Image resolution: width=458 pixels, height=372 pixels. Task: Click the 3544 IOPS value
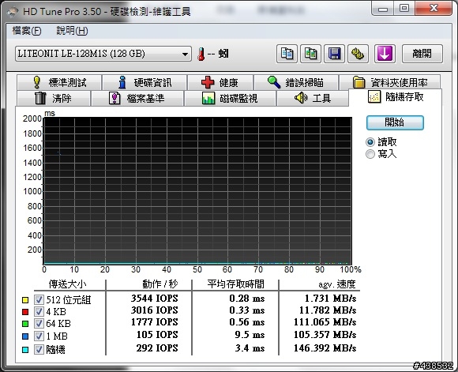click(x=155, y=299)
